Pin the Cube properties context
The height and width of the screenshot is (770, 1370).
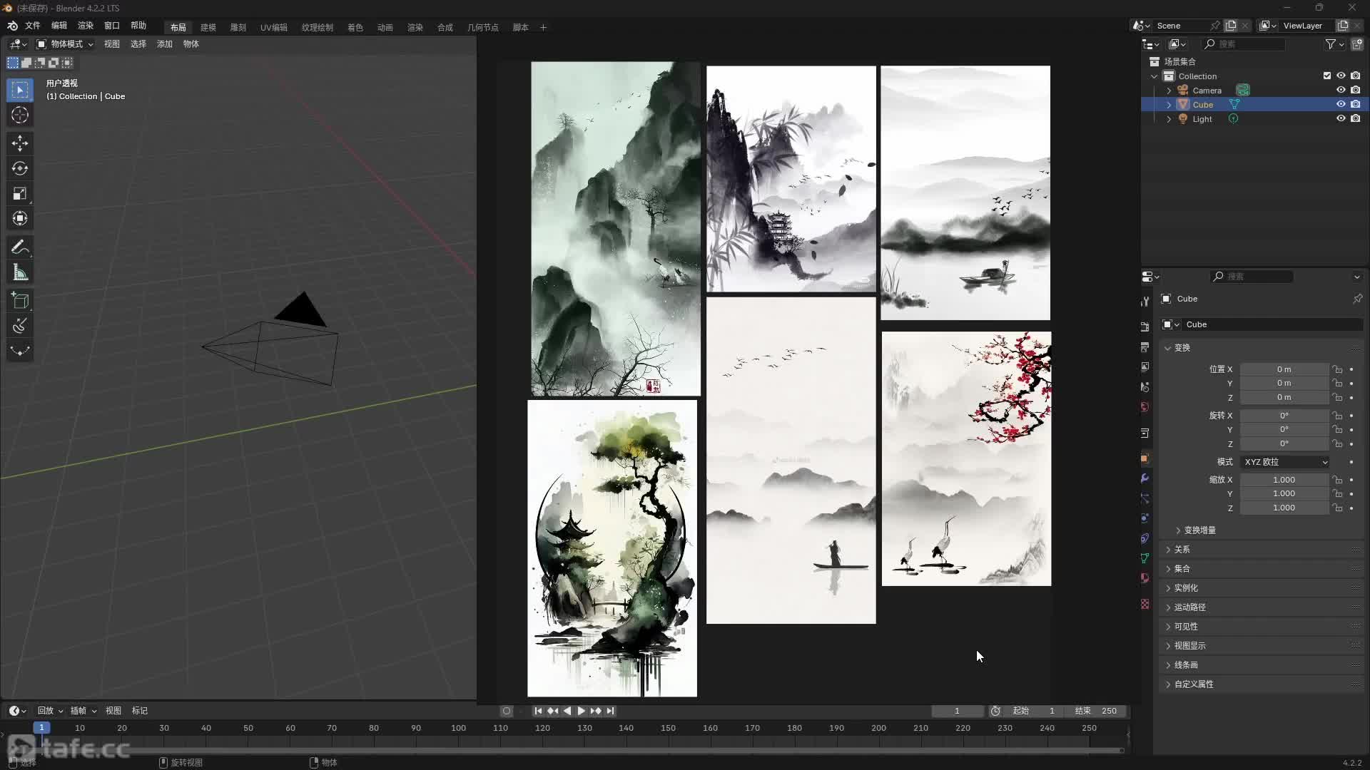click(1357, 299)
